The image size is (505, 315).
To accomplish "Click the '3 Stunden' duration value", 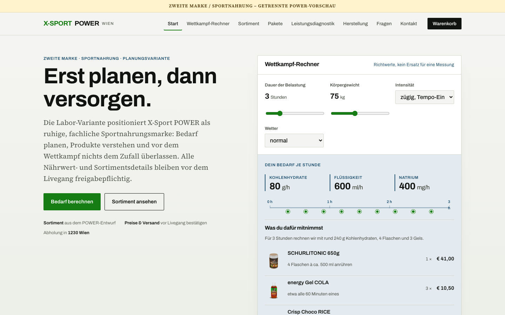I will (x=276, y=97).
